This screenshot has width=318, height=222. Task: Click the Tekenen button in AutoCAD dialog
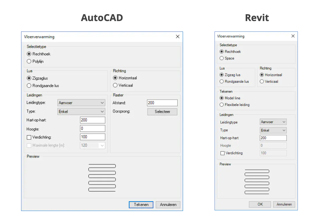(x=141, y=205)
